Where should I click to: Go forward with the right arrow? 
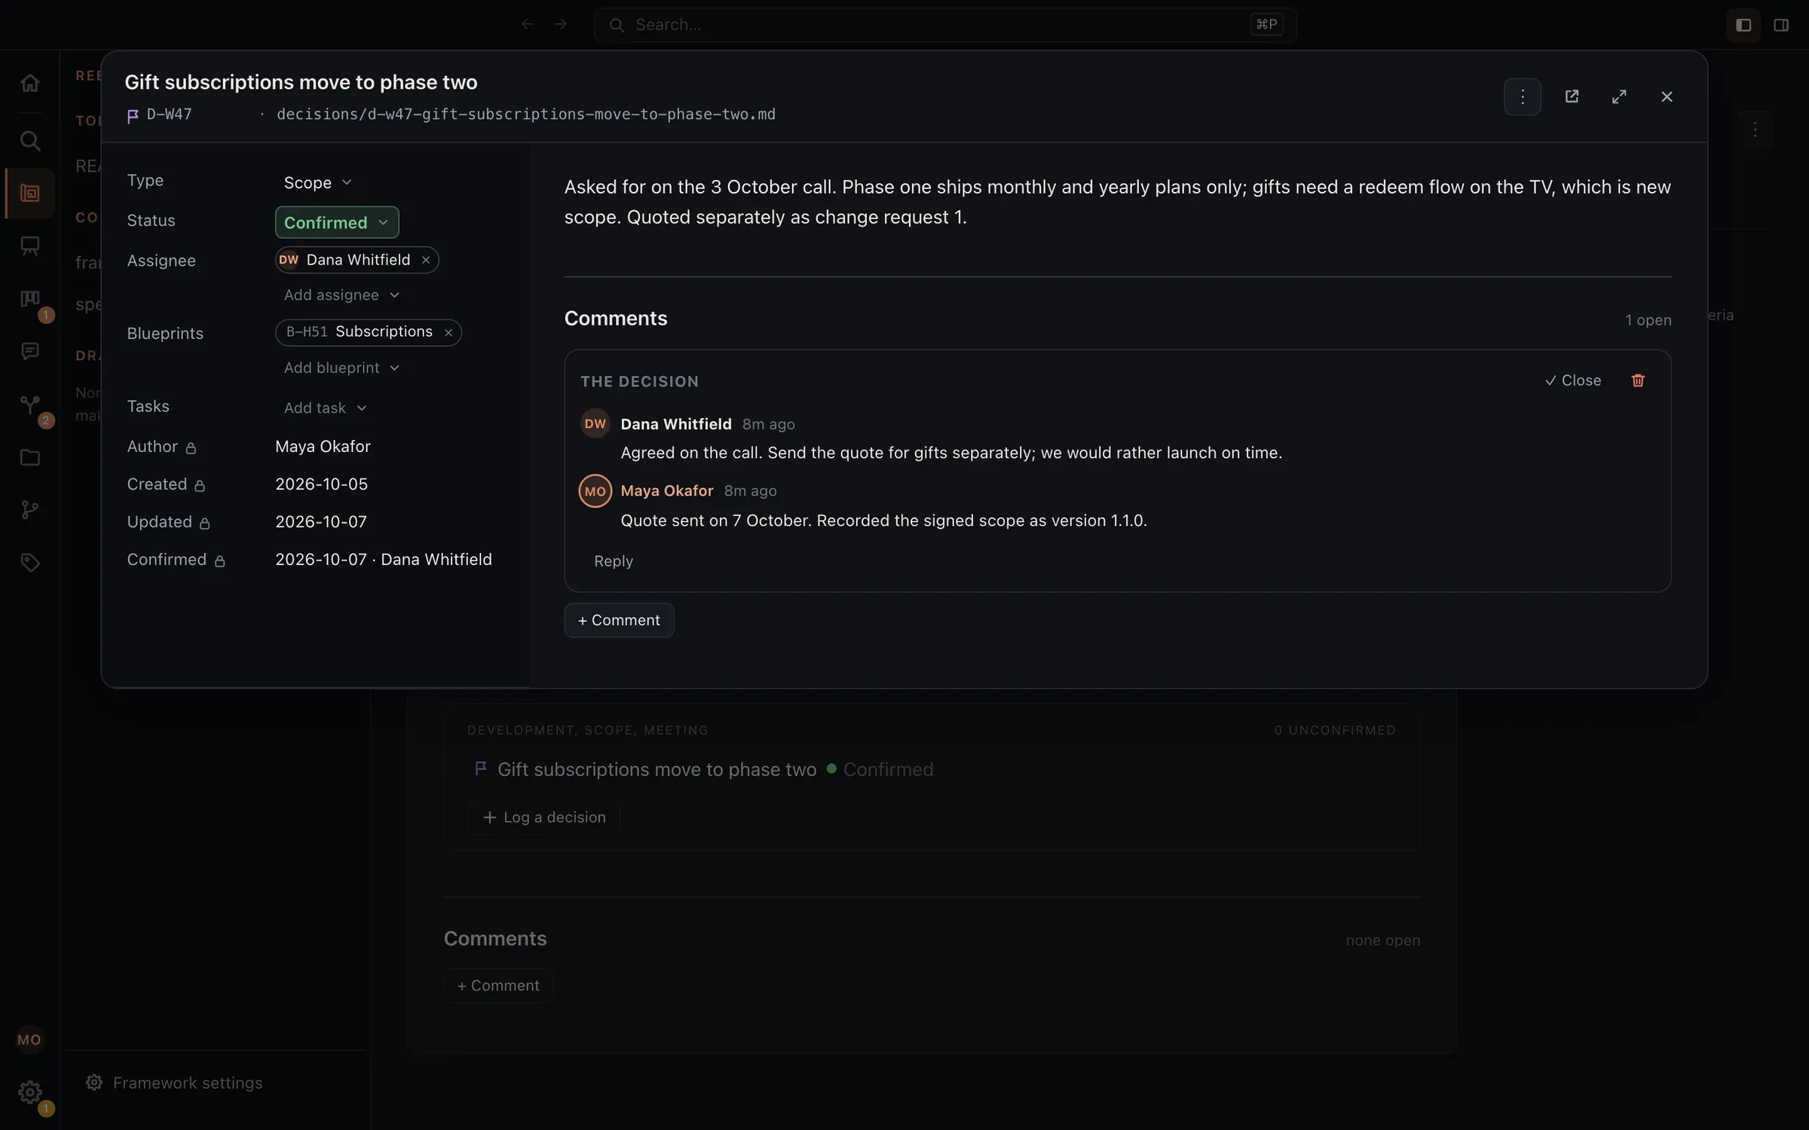[560, 25]
